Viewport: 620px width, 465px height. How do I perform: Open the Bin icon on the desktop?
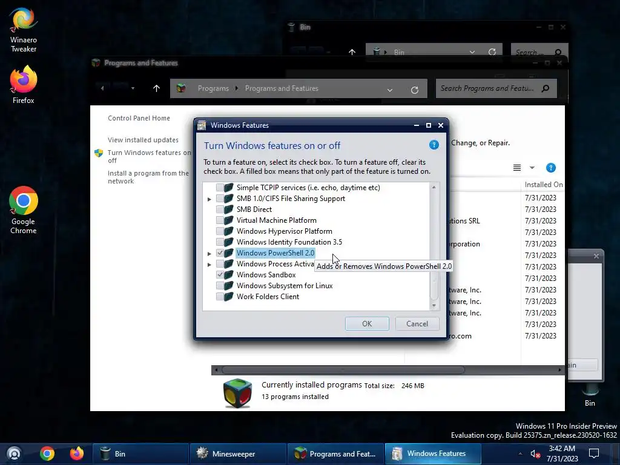point(590,395)
